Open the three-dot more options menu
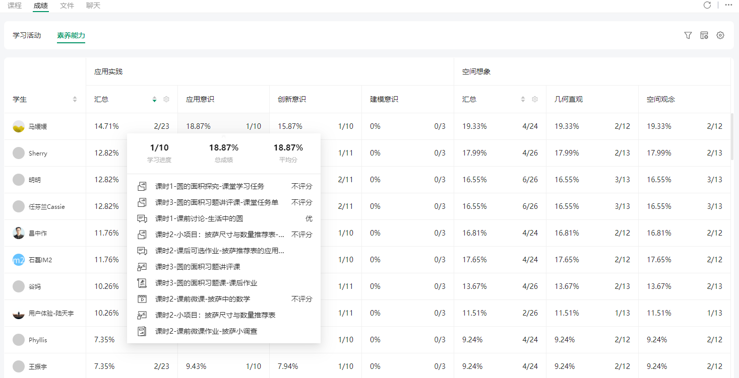Image resolution: width=739 pixels, height=378 pixels. (728, 5)
